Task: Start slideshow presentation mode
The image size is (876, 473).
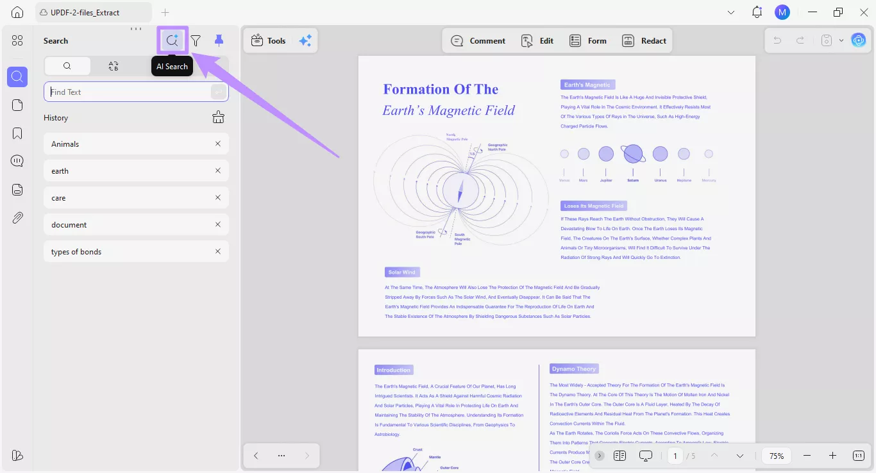Action: (x=646, y=456)
